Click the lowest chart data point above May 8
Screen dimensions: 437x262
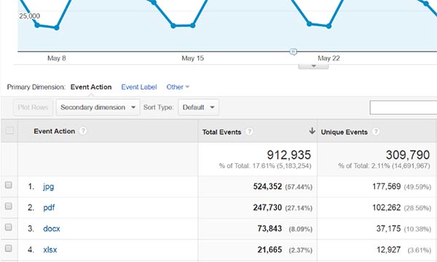pyautogui.click(x=57, y=28)
